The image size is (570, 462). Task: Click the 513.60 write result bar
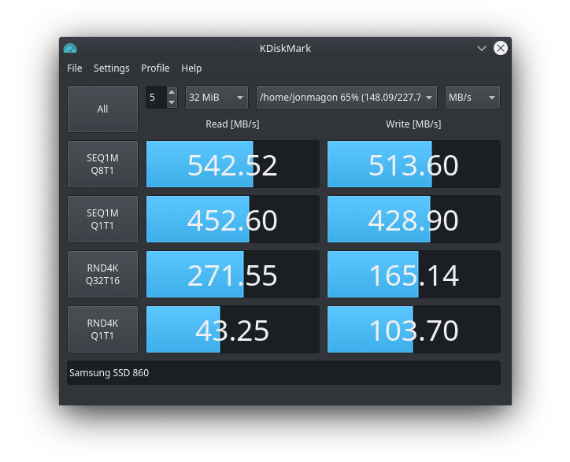click(x=413, y=164)
